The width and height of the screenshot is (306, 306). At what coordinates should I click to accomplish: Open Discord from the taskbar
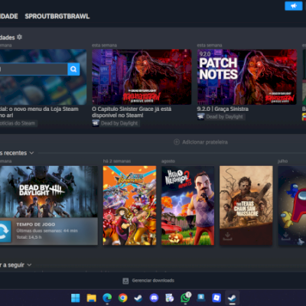[x=154, y=298]
